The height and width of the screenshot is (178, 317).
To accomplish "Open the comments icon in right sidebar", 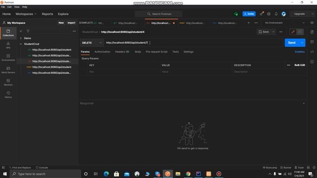I will (312, 42).
